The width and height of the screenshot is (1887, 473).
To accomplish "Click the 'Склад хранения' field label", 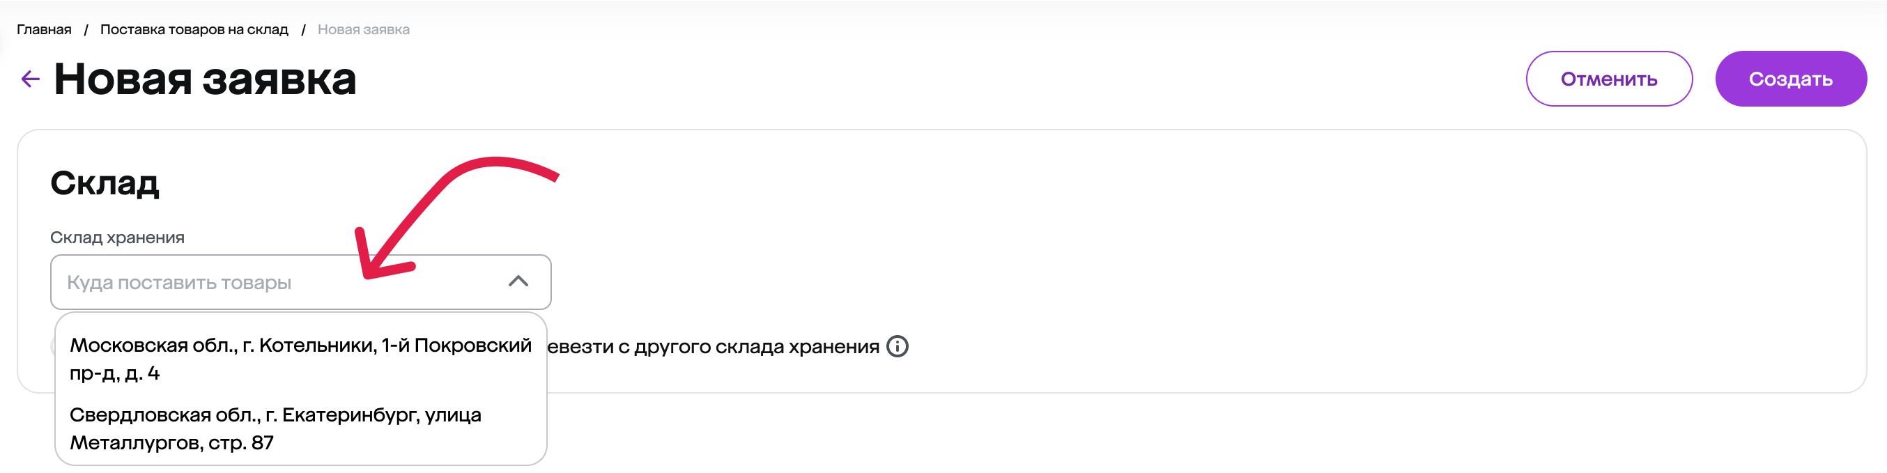I will 117,238.
